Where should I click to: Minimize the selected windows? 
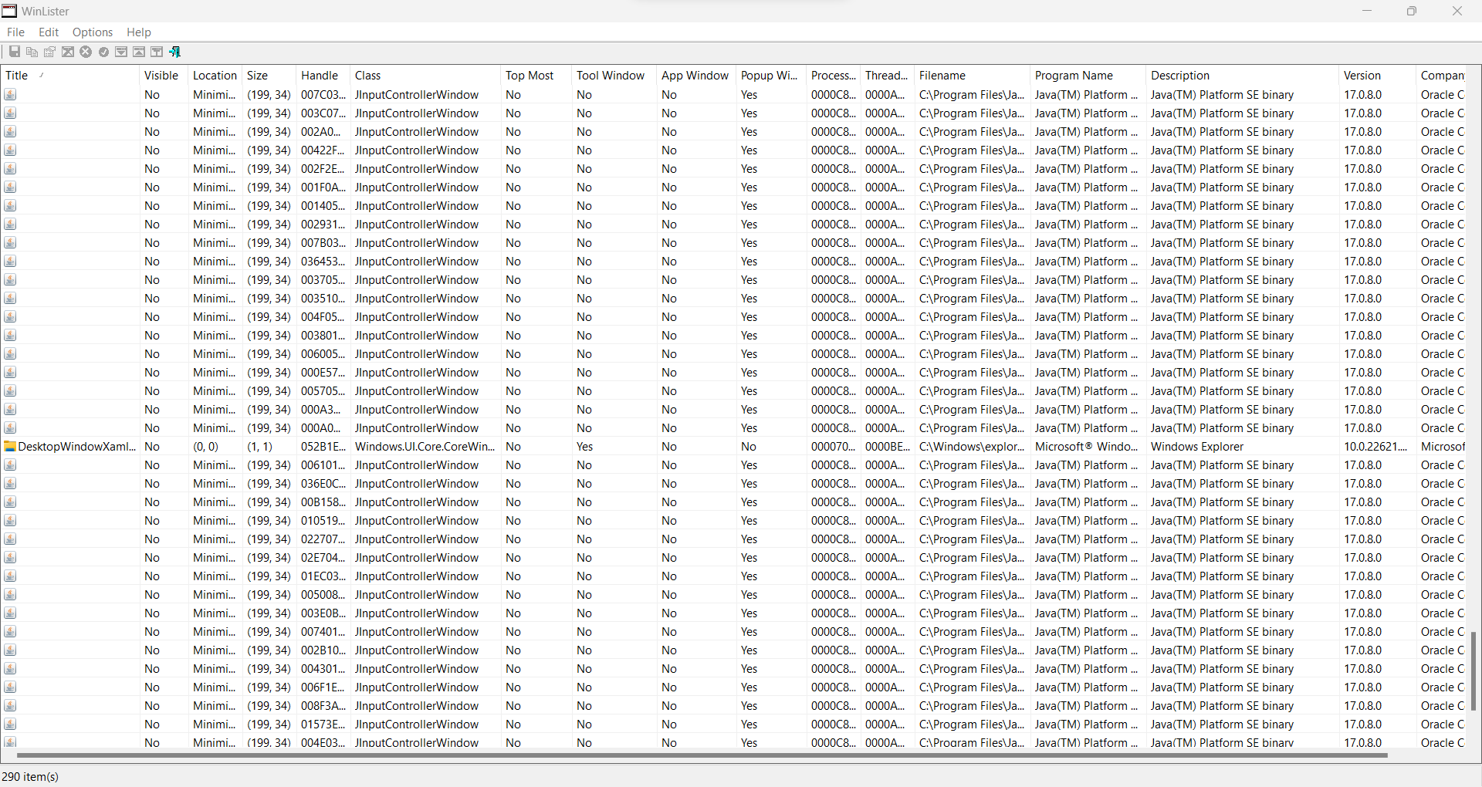[121, 52]
